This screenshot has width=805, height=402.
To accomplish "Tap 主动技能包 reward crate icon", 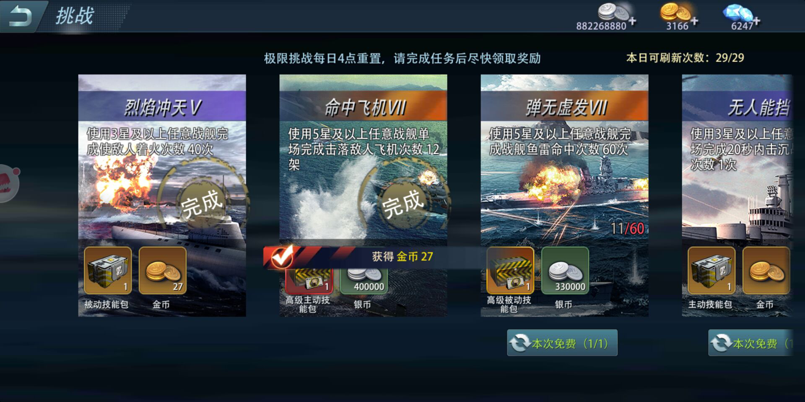I will point(712,271).
